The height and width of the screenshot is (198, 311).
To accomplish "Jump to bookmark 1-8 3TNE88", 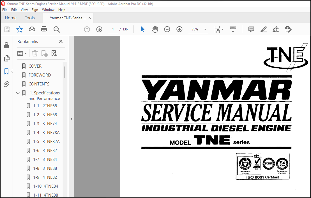I will [45, 168].
